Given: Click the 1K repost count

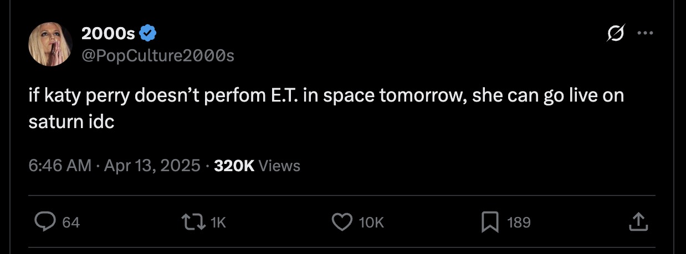Looking at the screenshot, I should 218,223.
